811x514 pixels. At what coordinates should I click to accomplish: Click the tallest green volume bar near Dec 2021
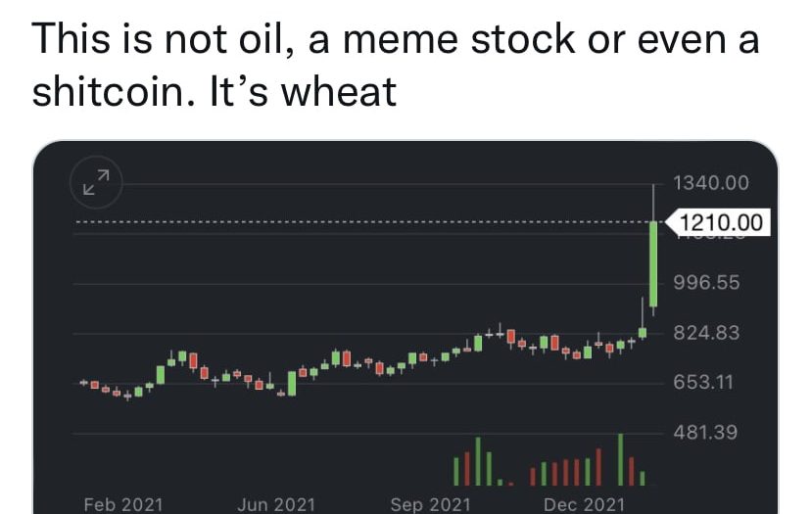621,459
